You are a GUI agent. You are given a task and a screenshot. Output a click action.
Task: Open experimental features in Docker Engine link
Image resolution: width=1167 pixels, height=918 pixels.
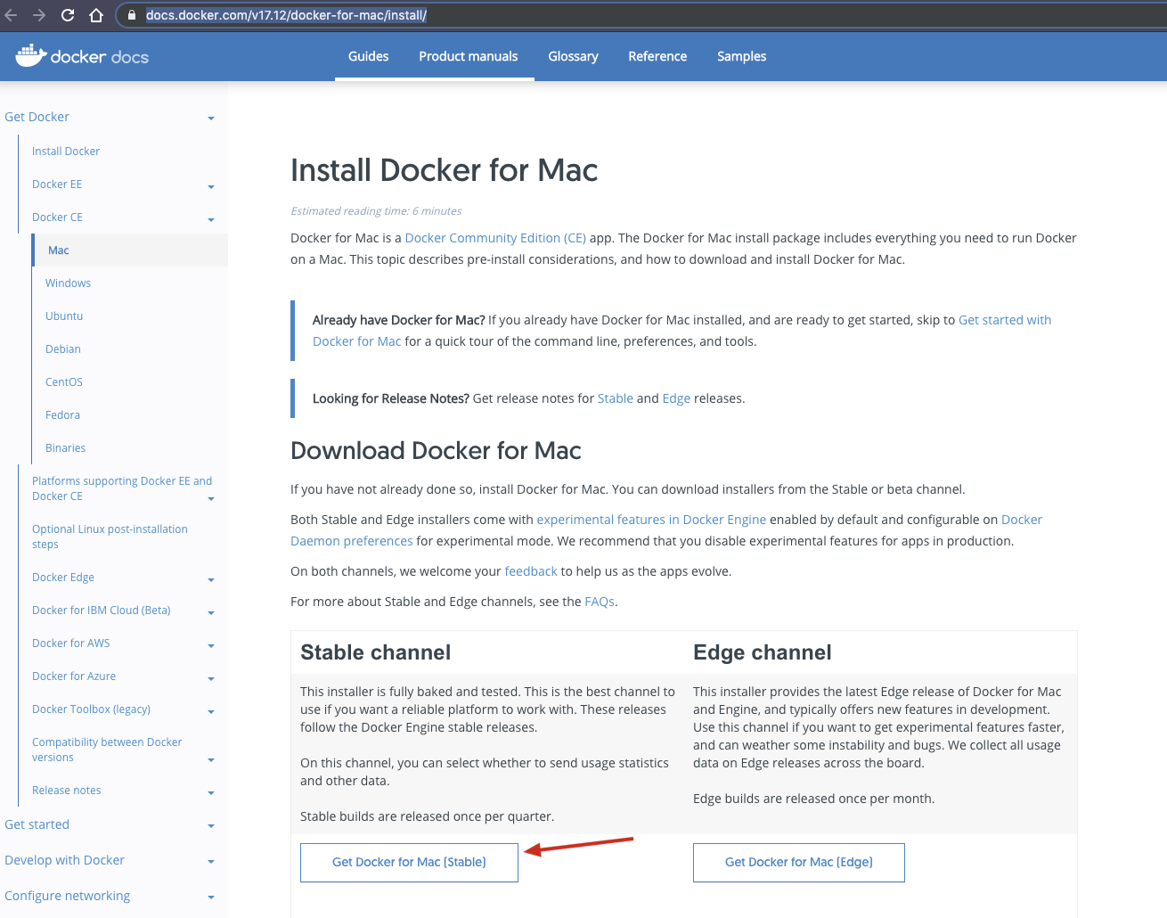tap(651, 520)
